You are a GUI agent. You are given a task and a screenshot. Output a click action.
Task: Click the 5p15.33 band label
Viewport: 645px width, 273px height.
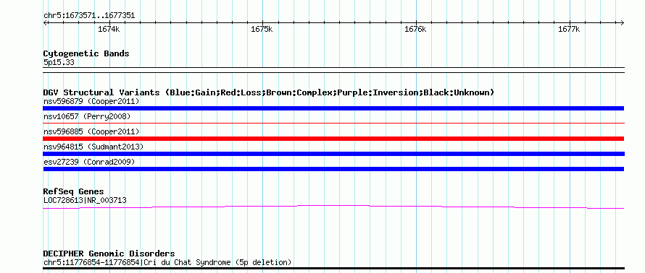point(59,63)
